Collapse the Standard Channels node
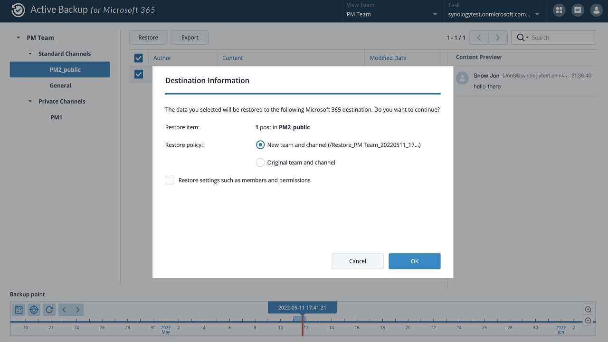 coord(30,54)
